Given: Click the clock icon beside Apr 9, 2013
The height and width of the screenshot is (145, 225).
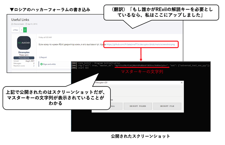Looking at the screenshot, I should pos(25,24).
